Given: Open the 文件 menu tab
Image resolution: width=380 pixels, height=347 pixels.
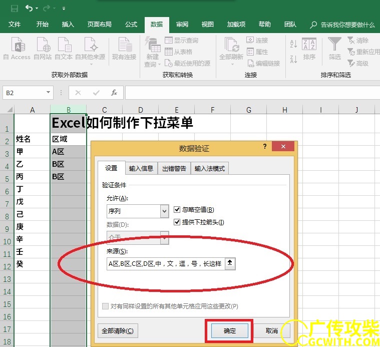Looking at the screenshot, I should point(15,25).
